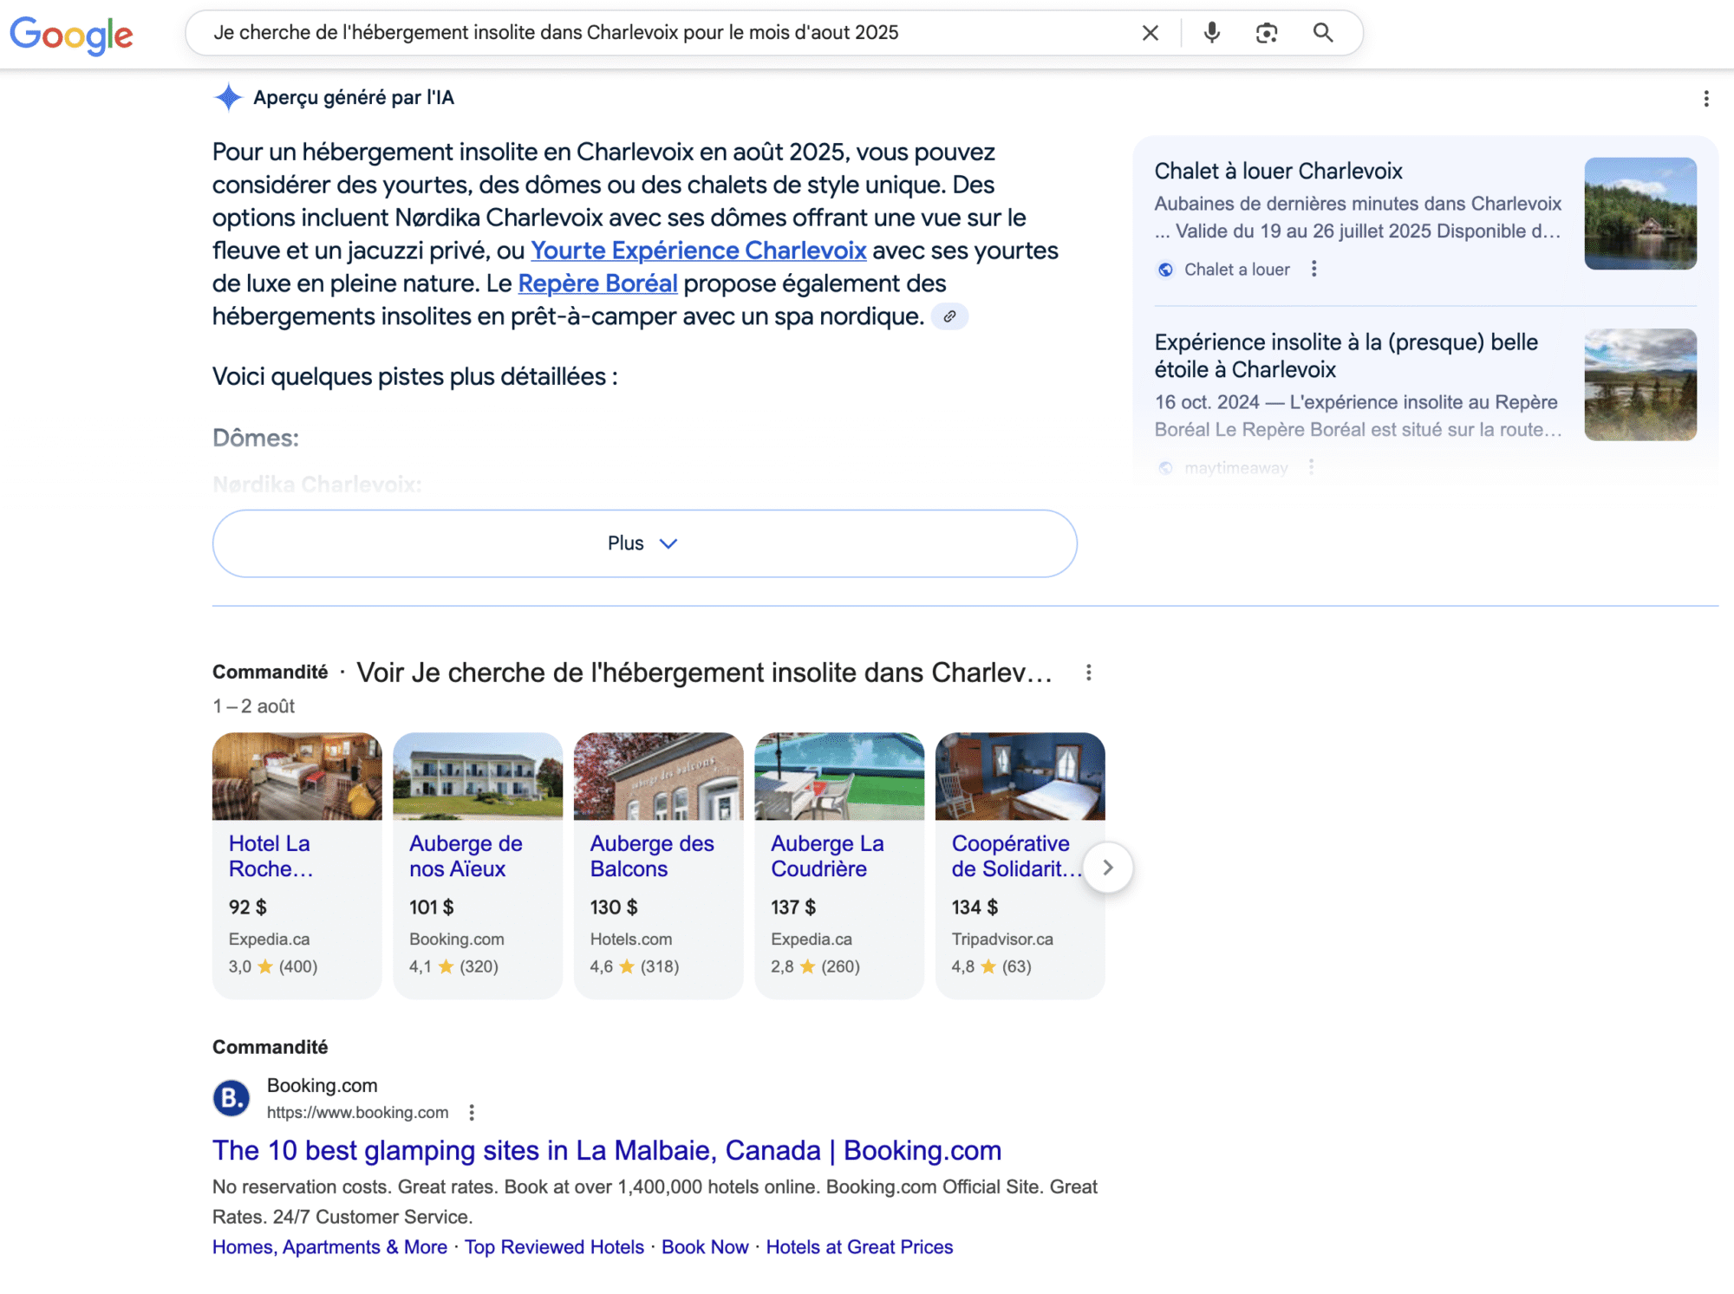Open the Auberge des Balcons listing

pyautogui.click(x=652, y=856)
